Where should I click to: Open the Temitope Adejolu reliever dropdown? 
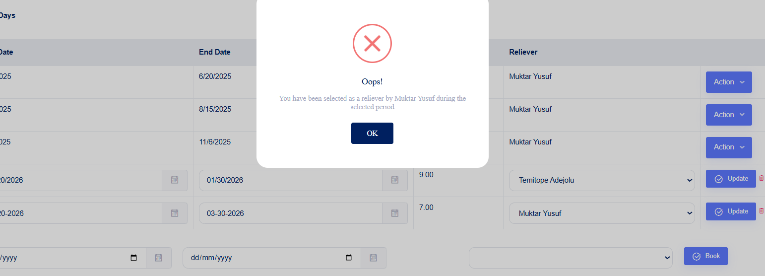(x=601, y=180)
